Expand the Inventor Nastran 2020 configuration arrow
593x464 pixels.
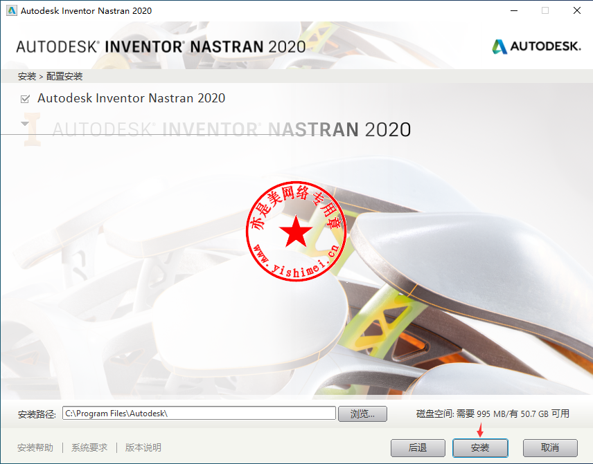pyautogui.click(x=25, y=124)
